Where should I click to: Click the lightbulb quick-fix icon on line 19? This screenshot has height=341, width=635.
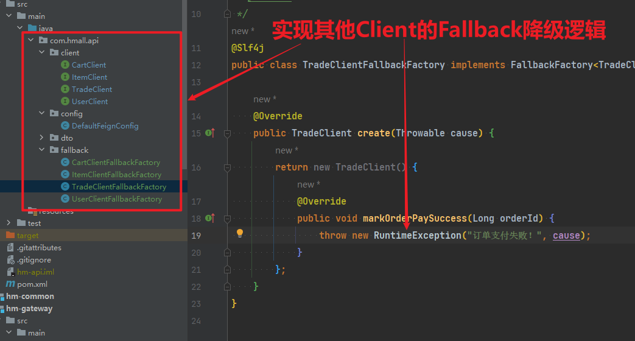point(240,233)
